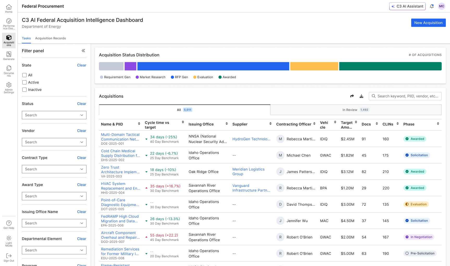This screenshot has width=450, height=266.
Task: Click In Negotiation phase badge for Aircraft Component
Action: tap(419, 237)
